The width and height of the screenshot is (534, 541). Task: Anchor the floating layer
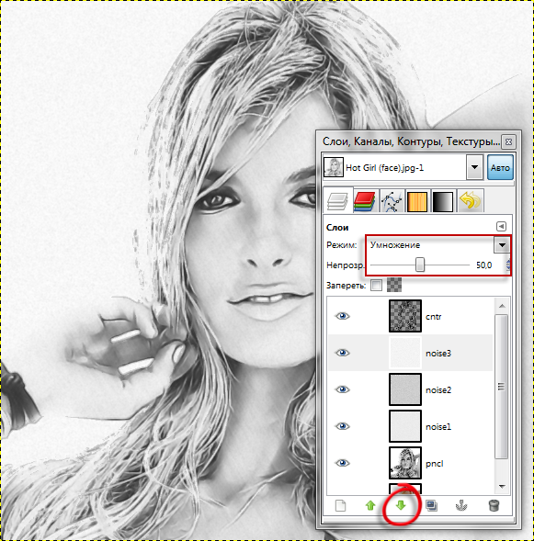click(461, 506)
